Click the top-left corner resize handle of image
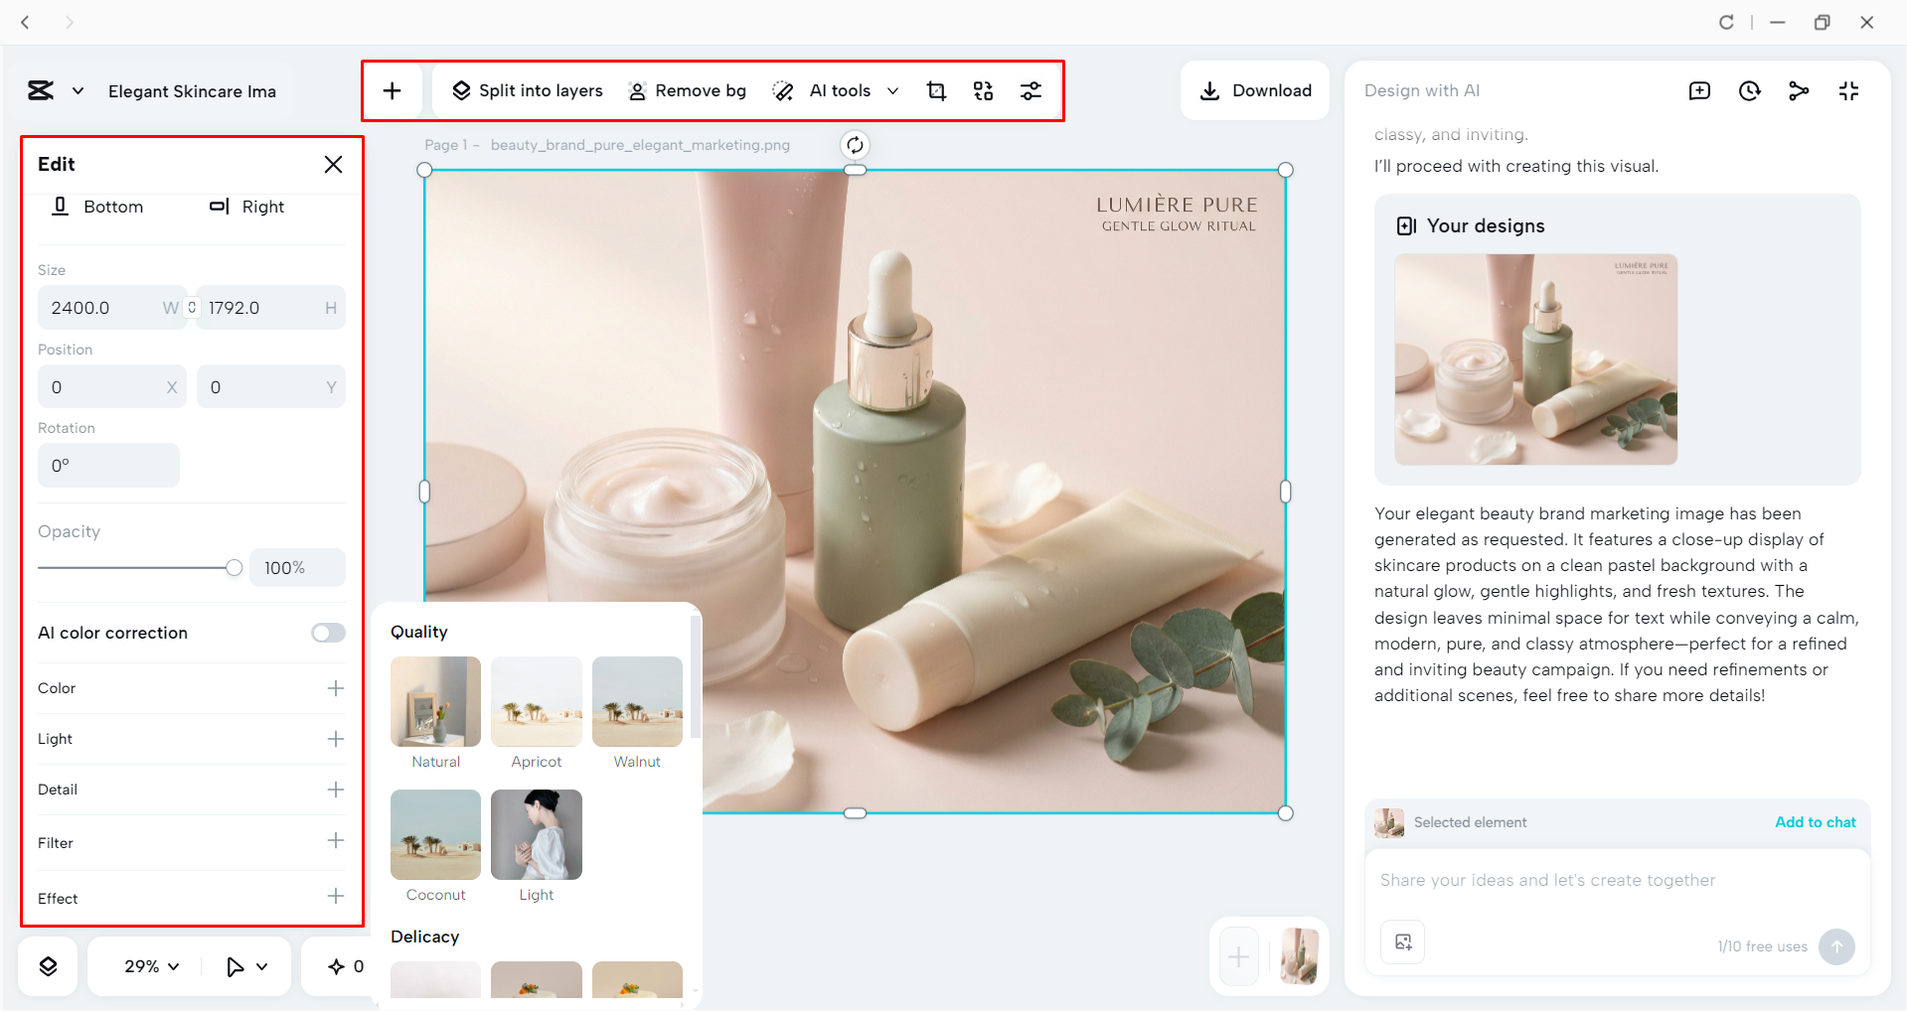 point(424,170)
